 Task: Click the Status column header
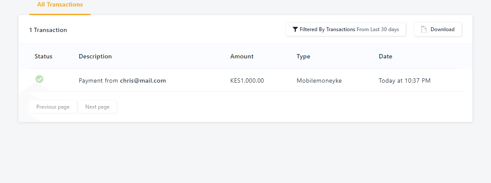[x=44, y=56]
